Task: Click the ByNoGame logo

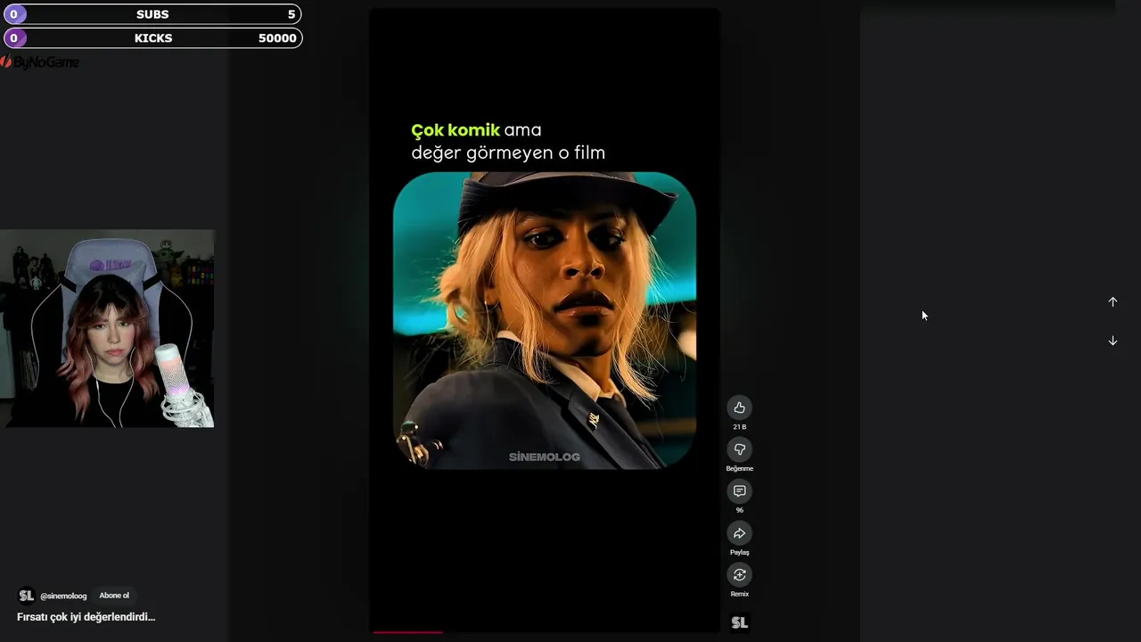Action: [x=40, y=62]
